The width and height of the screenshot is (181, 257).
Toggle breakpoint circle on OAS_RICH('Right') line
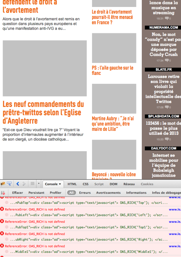[7, 239]
